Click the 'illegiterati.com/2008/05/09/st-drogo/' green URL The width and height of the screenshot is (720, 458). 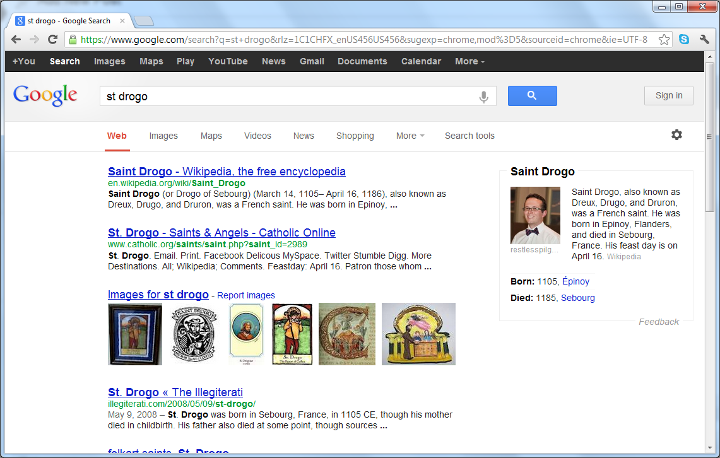[x=182, y=404]
